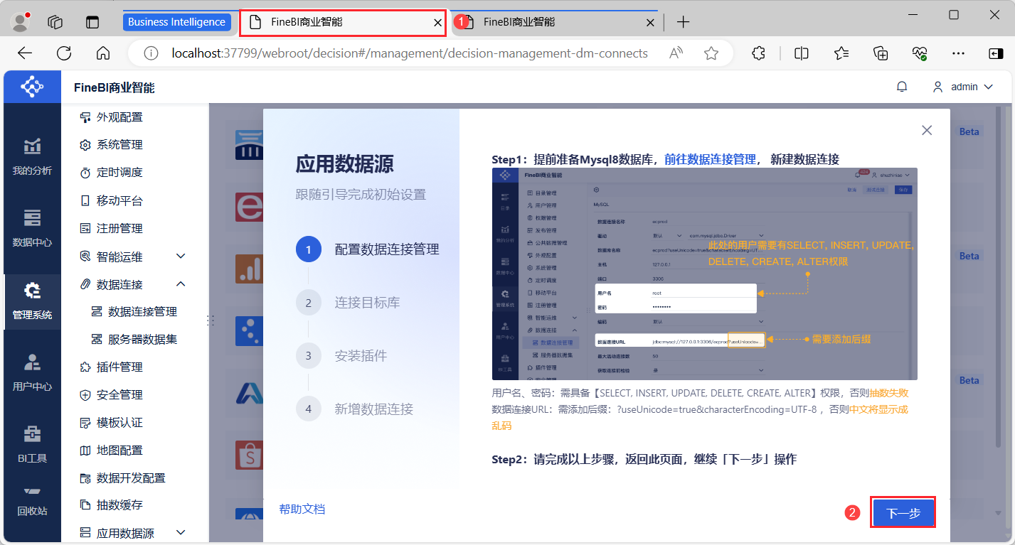
Task: Click the browser back arrow
Action: pos(25,53)
